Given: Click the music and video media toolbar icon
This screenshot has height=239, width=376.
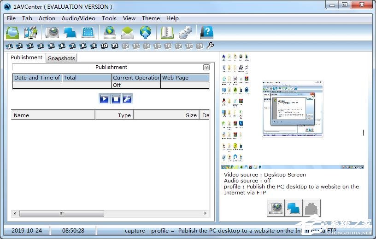Looking at the screenshot, I should pos(30,33).
